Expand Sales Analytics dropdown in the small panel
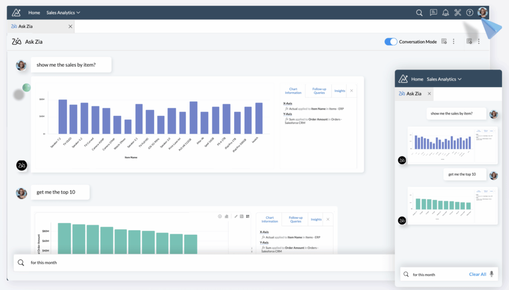509x290 pixels. pyautogui.click(x=444, y=79)
